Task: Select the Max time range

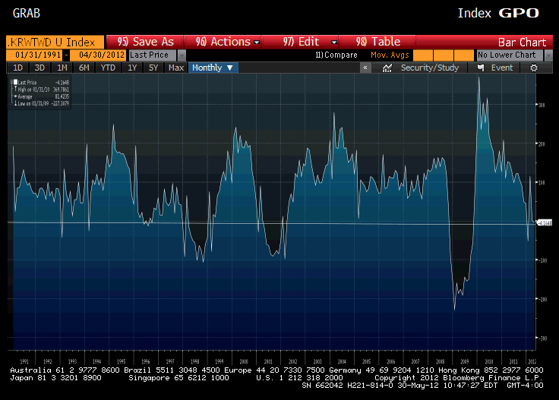Action: 175,68
